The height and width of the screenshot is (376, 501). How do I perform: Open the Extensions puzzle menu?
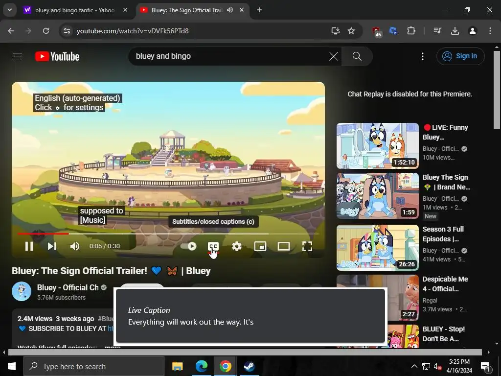pos(411,31)
